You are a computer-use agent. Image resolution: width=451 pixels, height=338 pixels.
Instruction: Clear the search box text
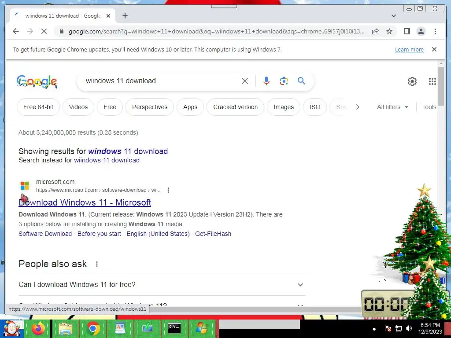(245, 81)
